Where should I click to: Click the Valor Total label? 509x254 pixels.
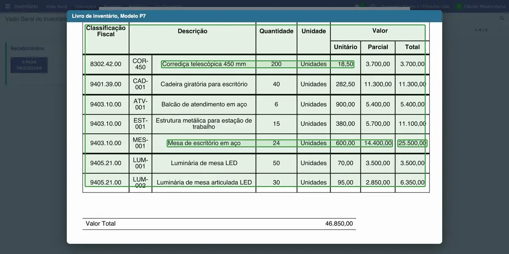coord(101,223)
